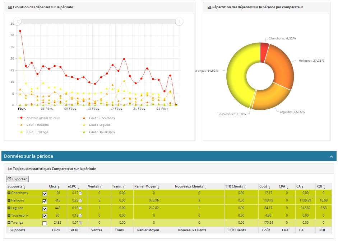Open eCPC detail icon for Touslesprix
Viewport: 338px width, 242px height.
80,215
